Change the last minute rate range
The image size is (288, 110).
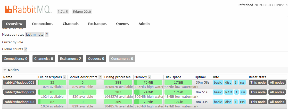(x=35, y=34)
